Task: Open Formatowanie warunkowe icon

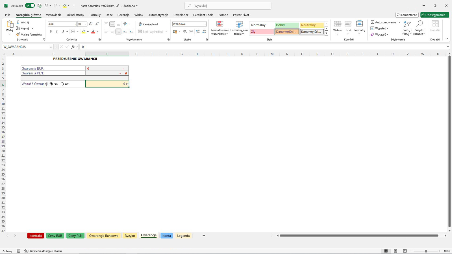Action: click(x=220, y=25)
